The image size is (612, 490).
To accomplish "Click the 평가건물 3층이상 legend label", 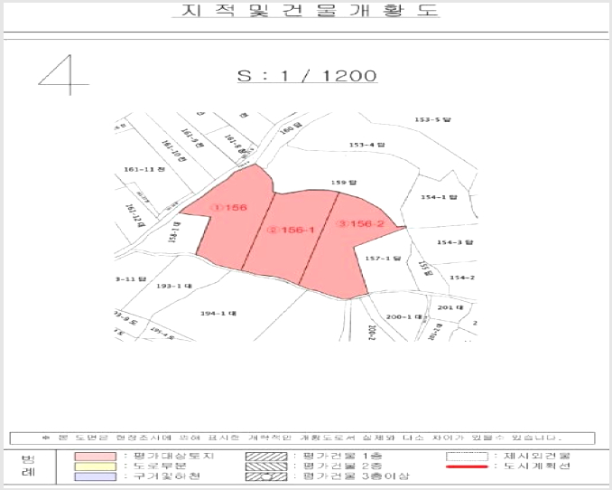I will 357,476.
